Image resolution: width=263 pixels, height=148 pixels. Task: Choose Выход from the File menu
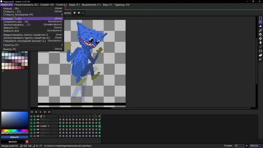pos(32,49)
